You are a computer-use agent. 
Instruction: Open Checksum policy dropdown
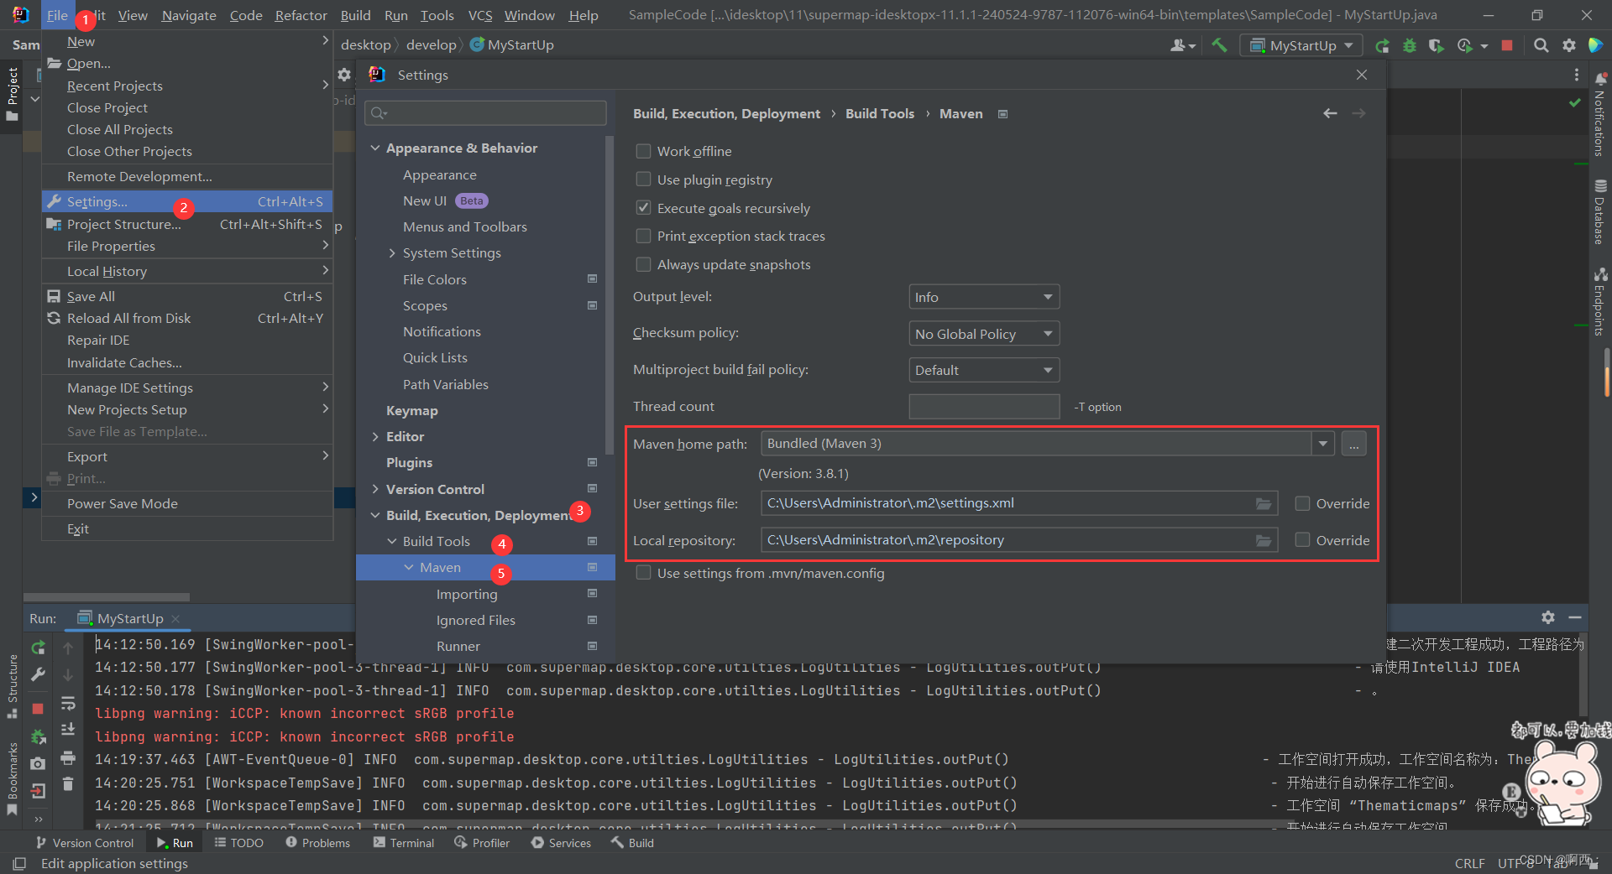984,334
